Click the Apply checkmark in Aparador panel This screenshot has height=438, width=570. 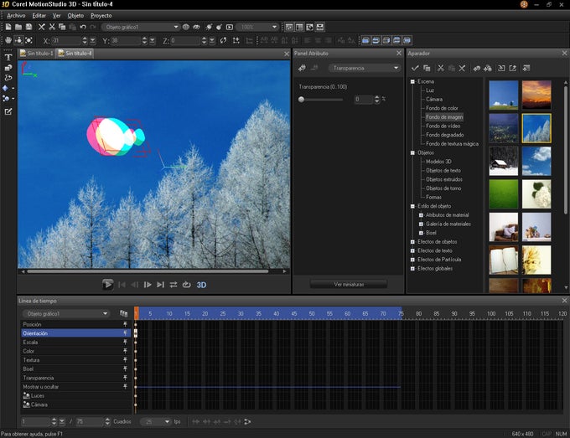415,68
